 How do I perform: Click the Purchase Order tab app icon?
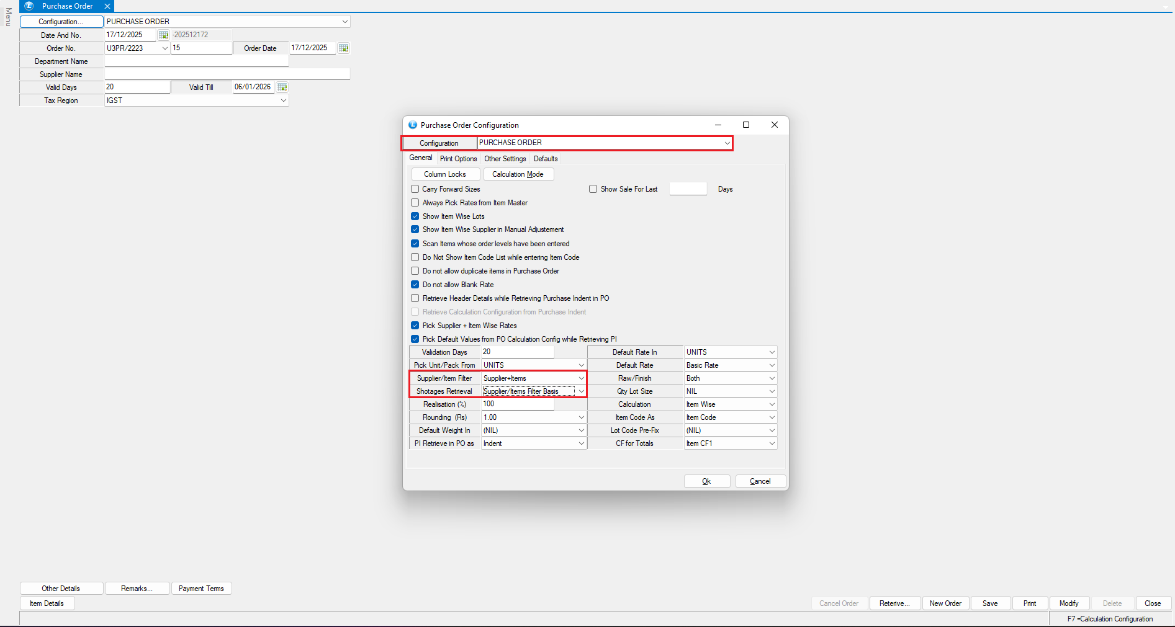point(29,6)
